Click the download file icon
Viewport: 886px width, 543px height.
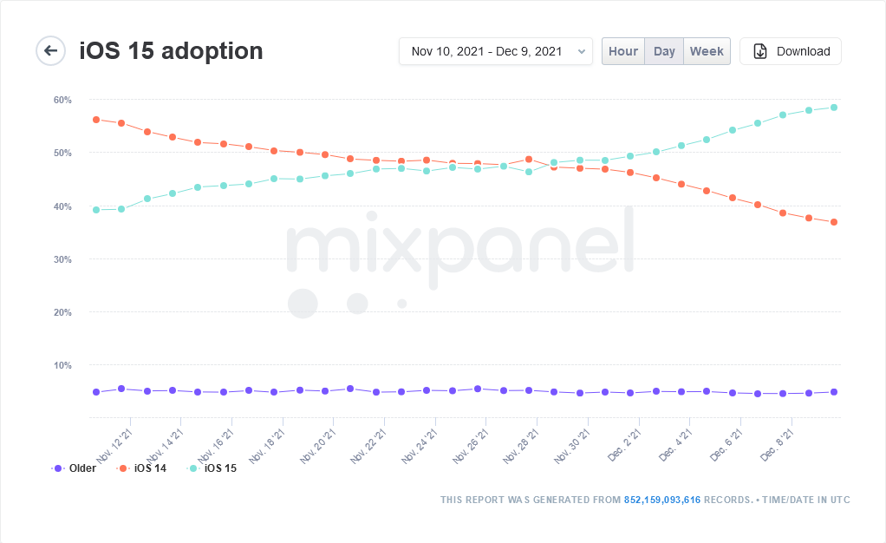click(x=760, y=51)
